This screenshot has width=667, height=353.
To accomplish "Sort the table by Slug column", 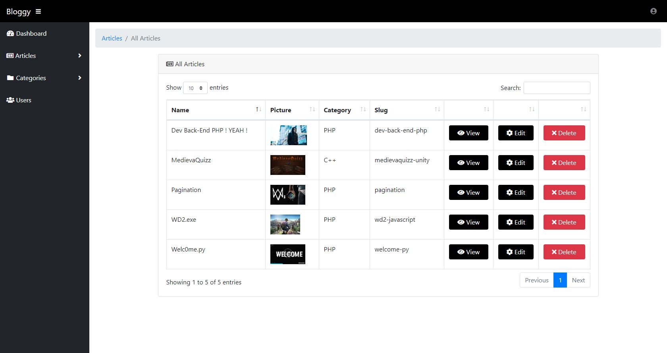I will (x=407, y=110).
